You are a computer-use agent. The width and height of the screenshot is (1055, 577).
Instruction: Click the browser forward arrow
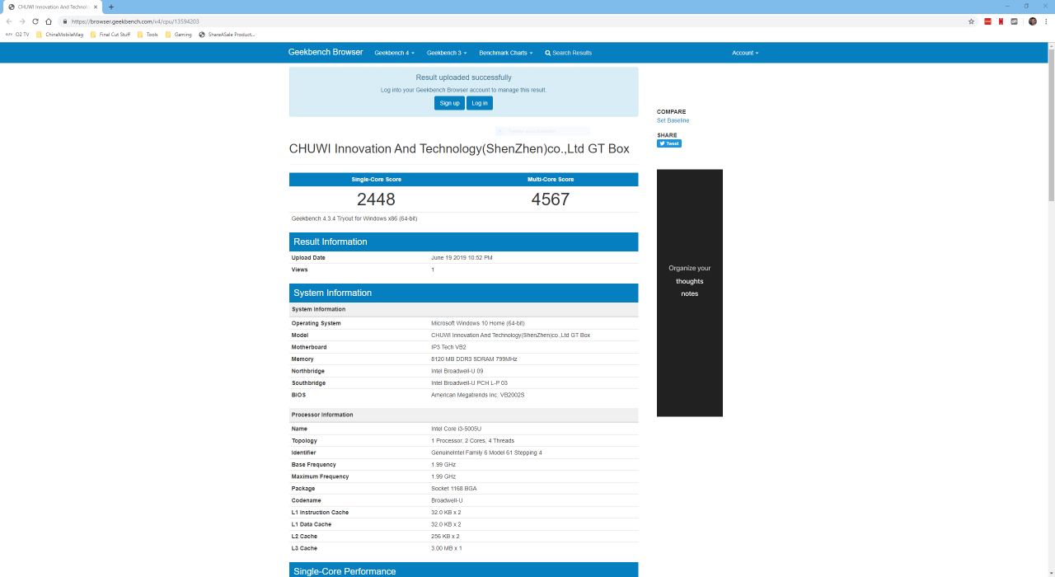click(22, 21)
